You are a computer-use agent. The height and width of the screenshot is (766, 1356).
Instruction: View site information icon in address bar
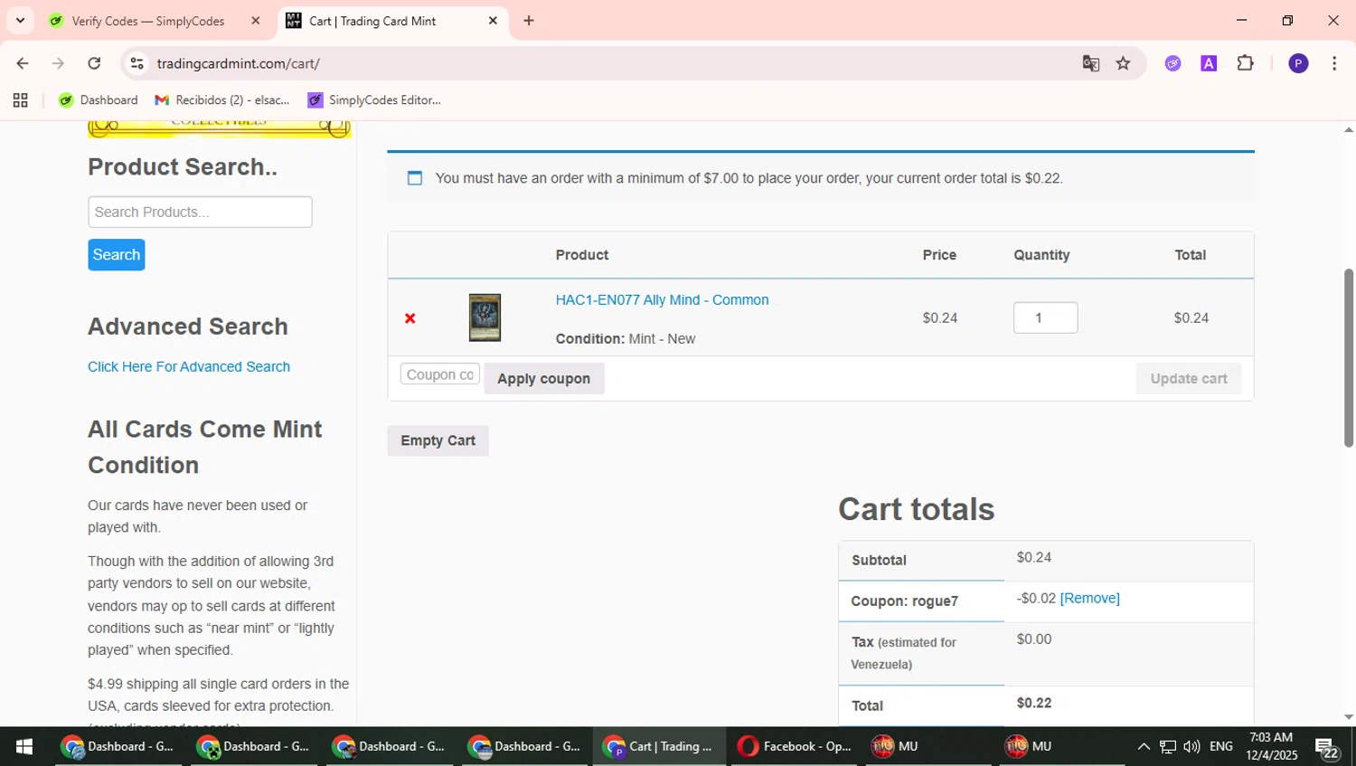click(137, 63)
